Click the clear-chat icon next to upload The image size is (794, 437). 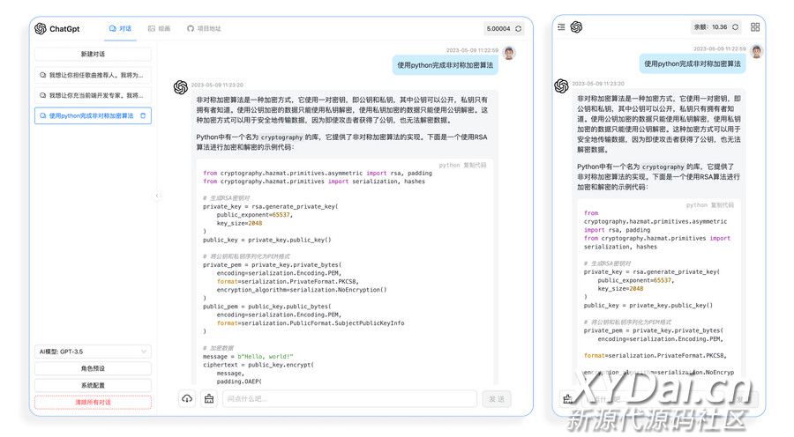(209, 398)
